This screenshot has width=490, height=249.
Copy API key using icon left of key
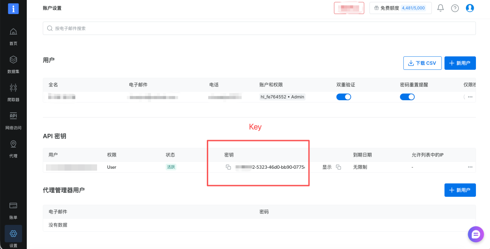click(x=228, y=167)
